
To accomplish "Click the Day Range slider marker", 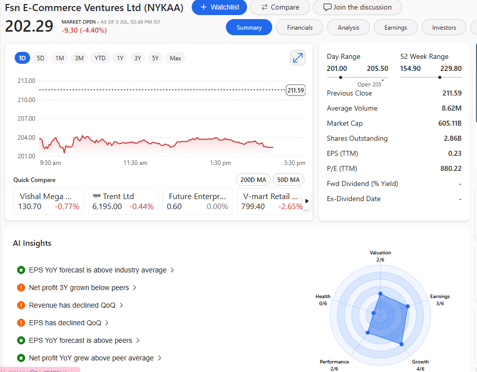I will click(341, 77).
